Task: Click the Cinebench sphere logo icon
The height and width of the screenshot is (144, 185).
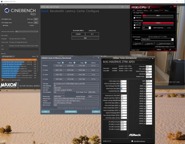Action: [7, 10]
